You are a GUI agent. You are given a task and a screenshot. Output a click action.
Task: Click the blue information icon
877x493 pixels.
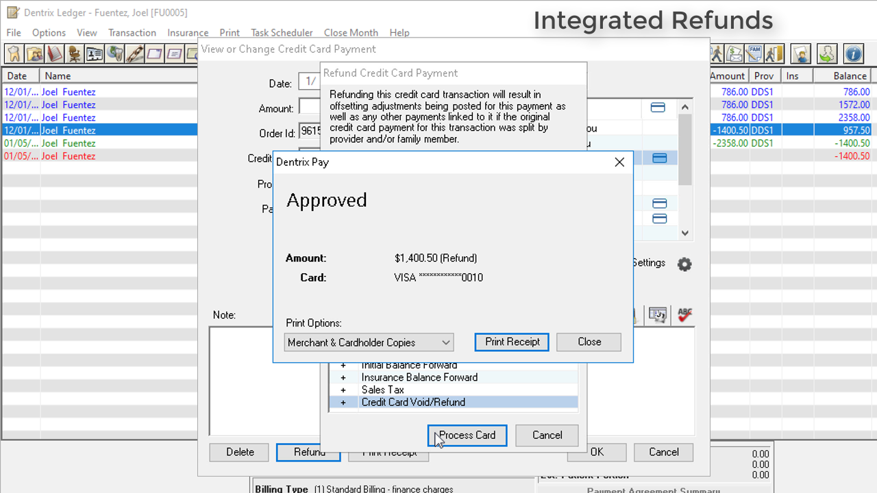click(853, 53)
